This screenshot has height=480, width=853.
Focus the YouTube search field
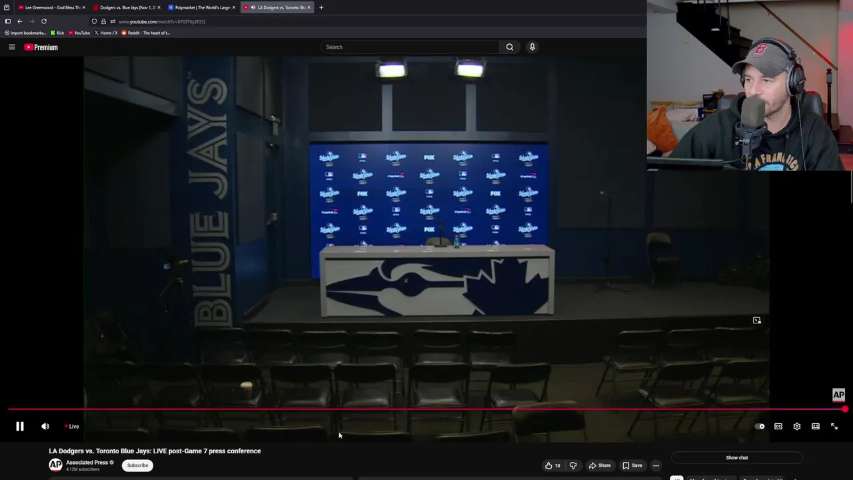pyautogui.click(x=410, y=47)
